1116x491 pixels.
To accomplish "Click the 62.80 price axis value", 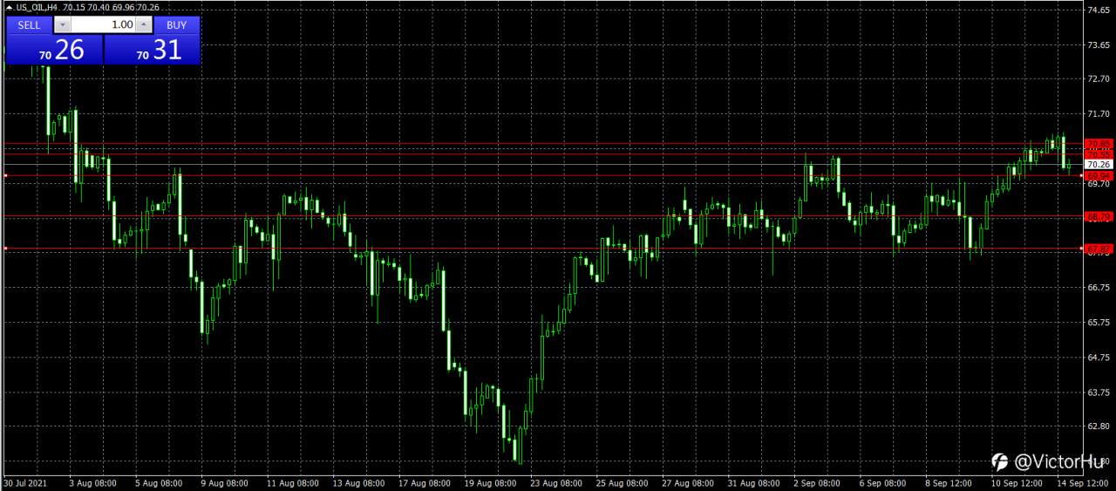I will [1098, 426].
